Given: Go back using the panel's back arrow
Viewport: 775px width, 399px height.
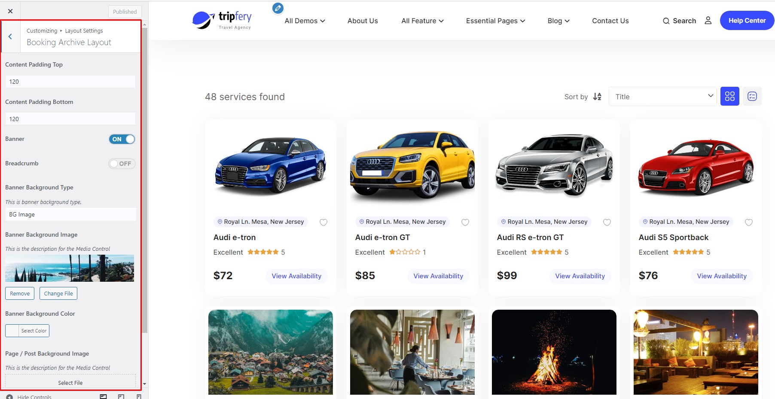Looking at the screenshot, I should (x=10, y=37).
